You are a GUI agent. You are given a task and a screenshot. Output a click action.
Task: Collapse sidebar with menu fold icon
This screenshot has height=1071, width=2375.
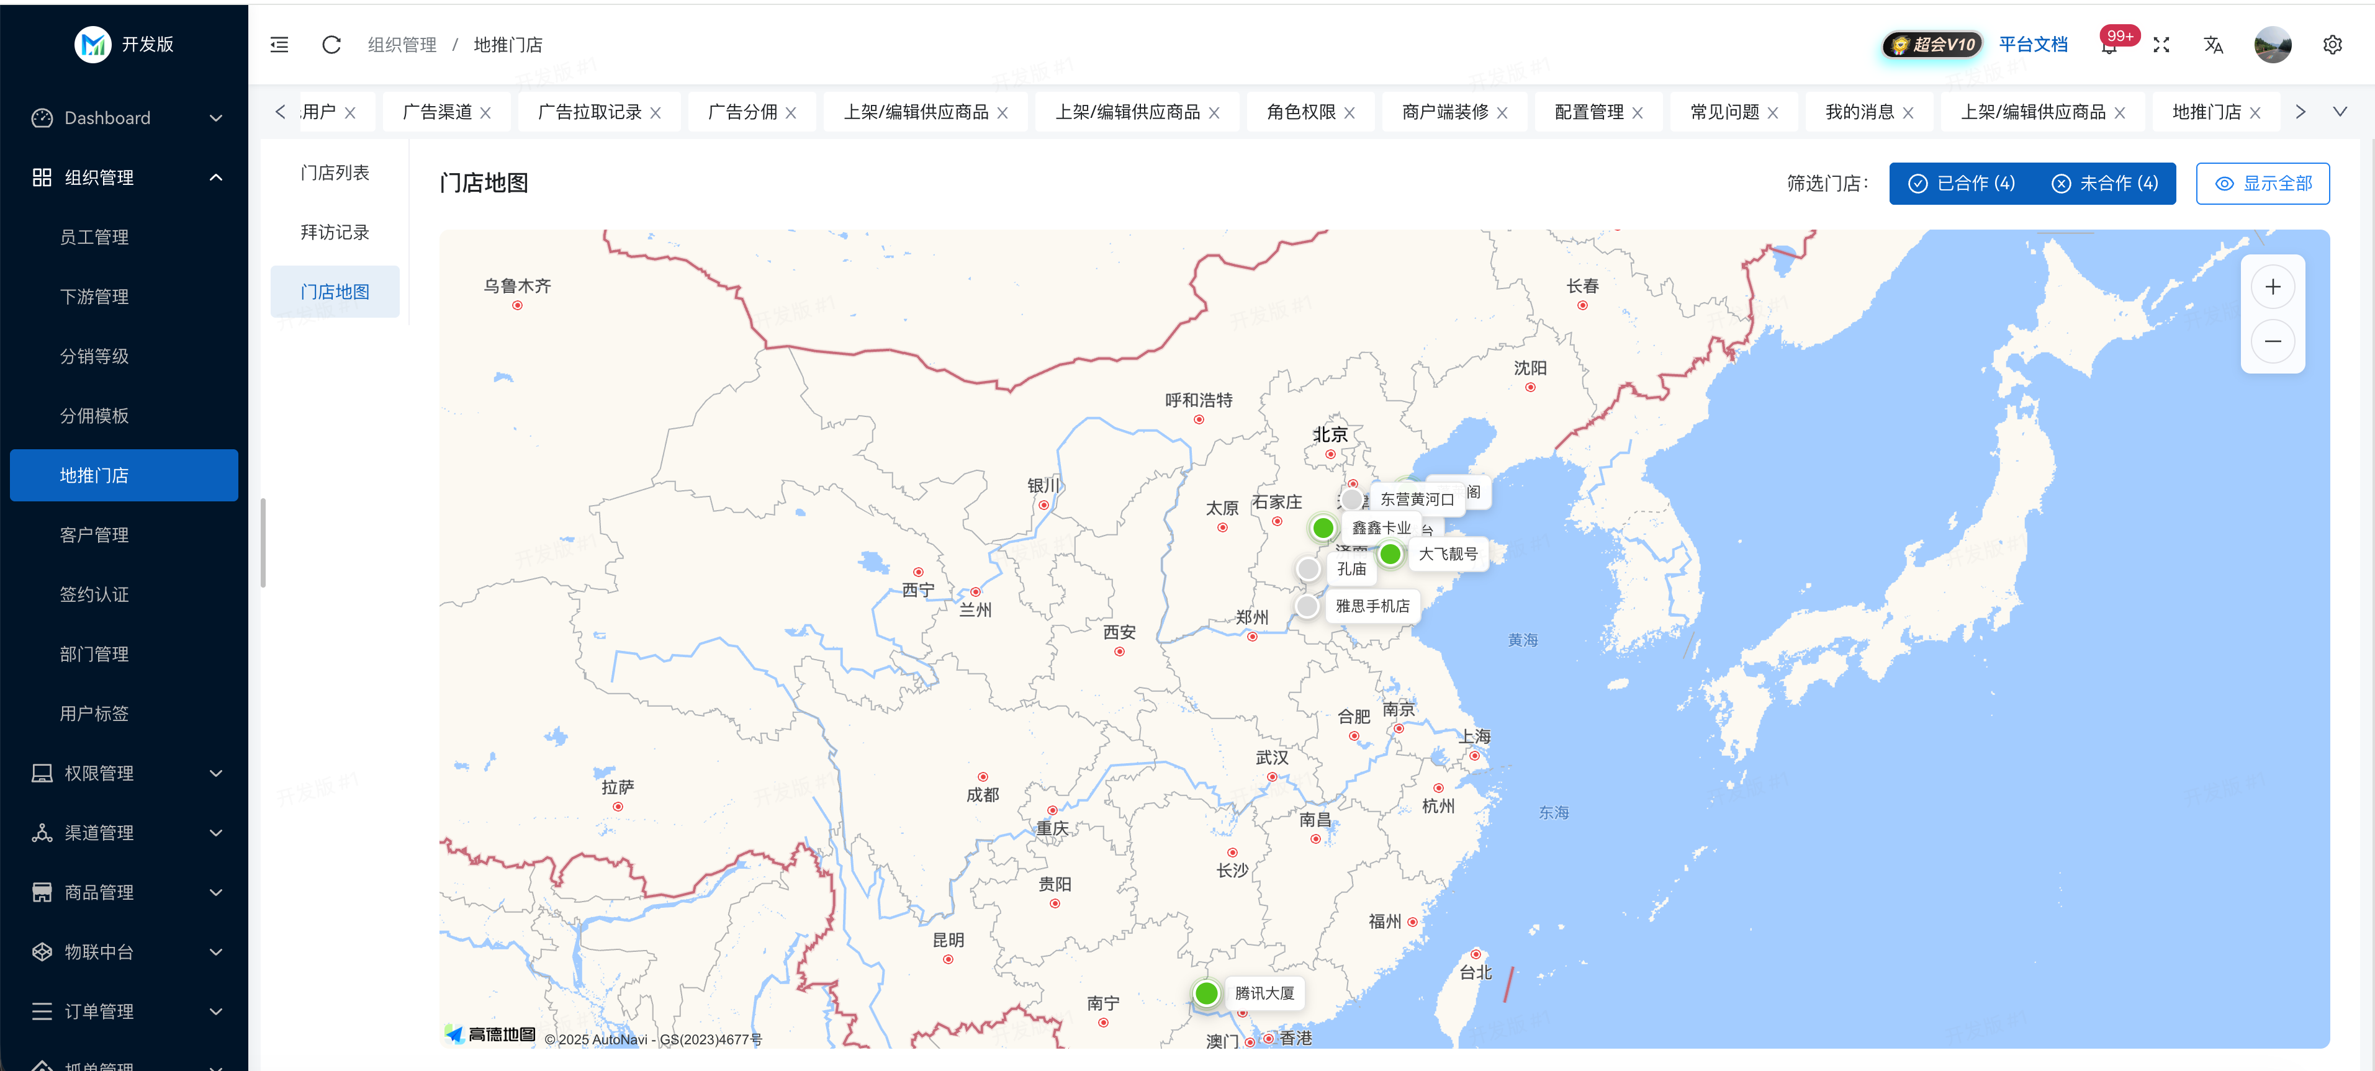coord(279,44)
